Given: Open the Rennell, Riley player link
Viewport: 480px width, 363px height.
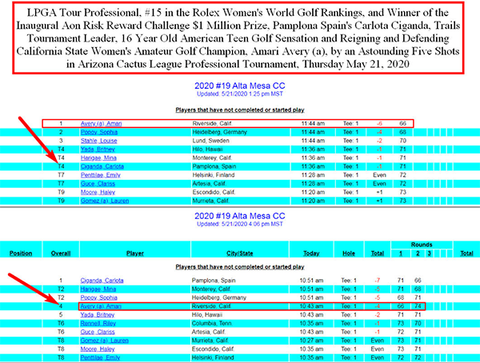Looking at the screenshot, I should (x=98, y=323).
